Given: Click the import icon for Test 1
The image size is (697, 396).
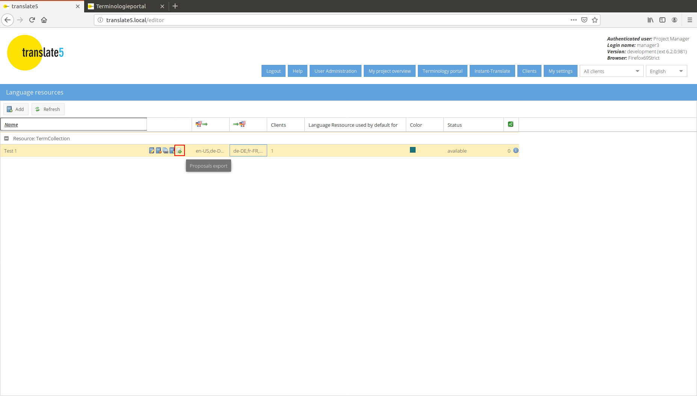Looking at the screenshot, I should [172, 151].
